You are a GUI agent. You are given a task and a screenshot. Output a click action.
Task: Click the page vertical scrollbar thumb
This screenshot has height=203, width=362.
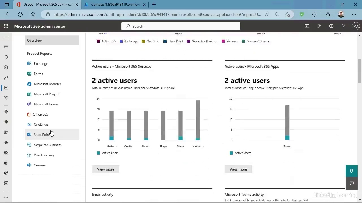pyautogui.click(x=359, y=71)
